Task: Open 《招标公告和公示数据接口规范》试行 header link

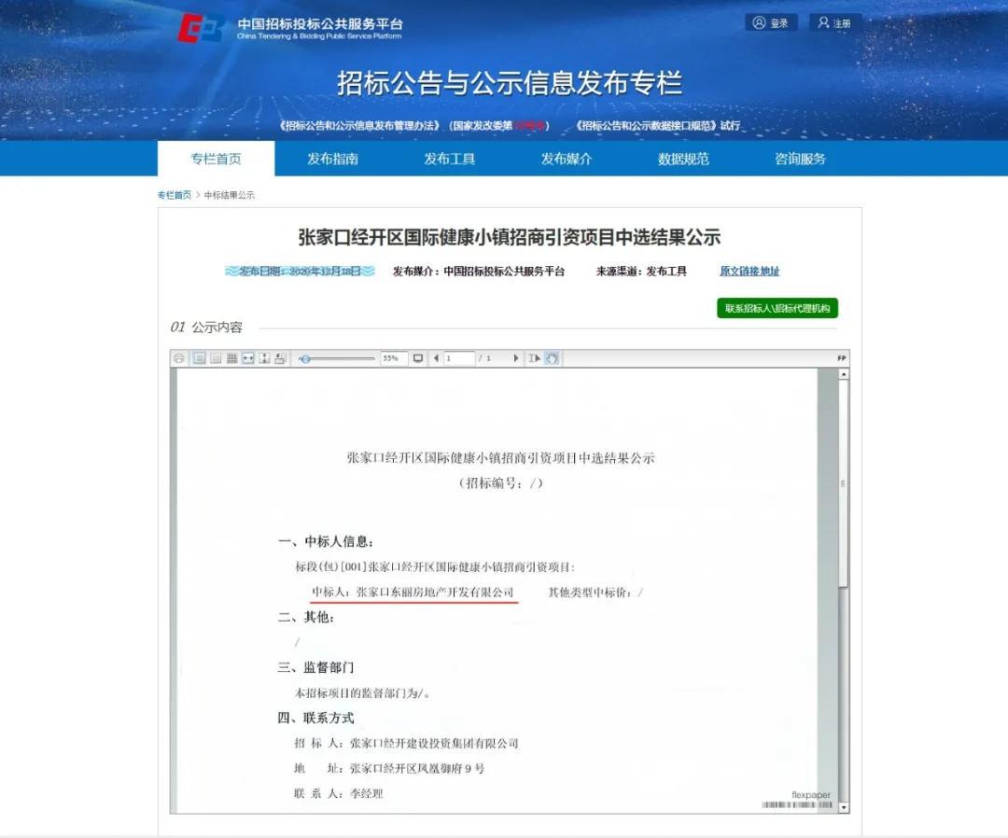Action: click(657, 125)
